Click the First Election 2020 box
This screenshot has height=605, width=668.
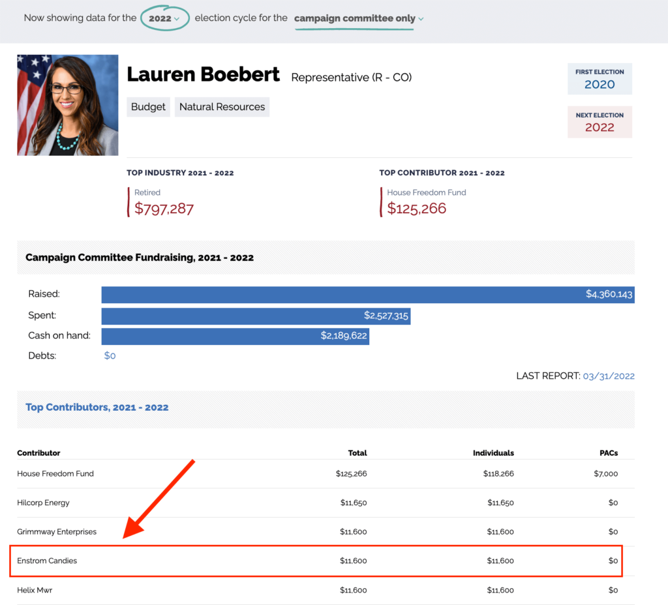click(600, 79)
